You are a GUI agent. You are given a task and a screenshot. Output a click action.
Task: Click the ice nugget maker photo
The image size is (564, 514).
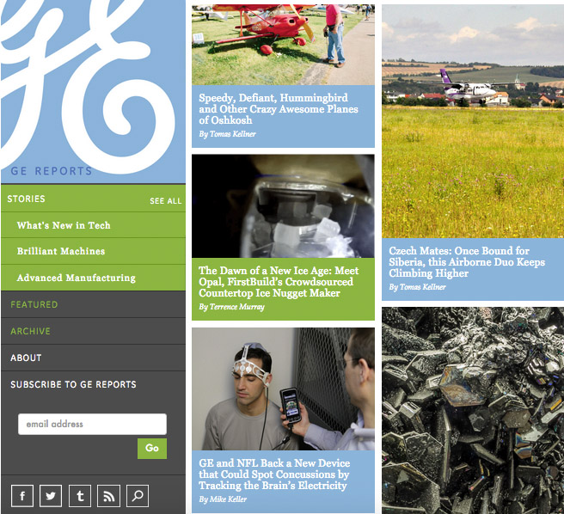coord(283,206)
